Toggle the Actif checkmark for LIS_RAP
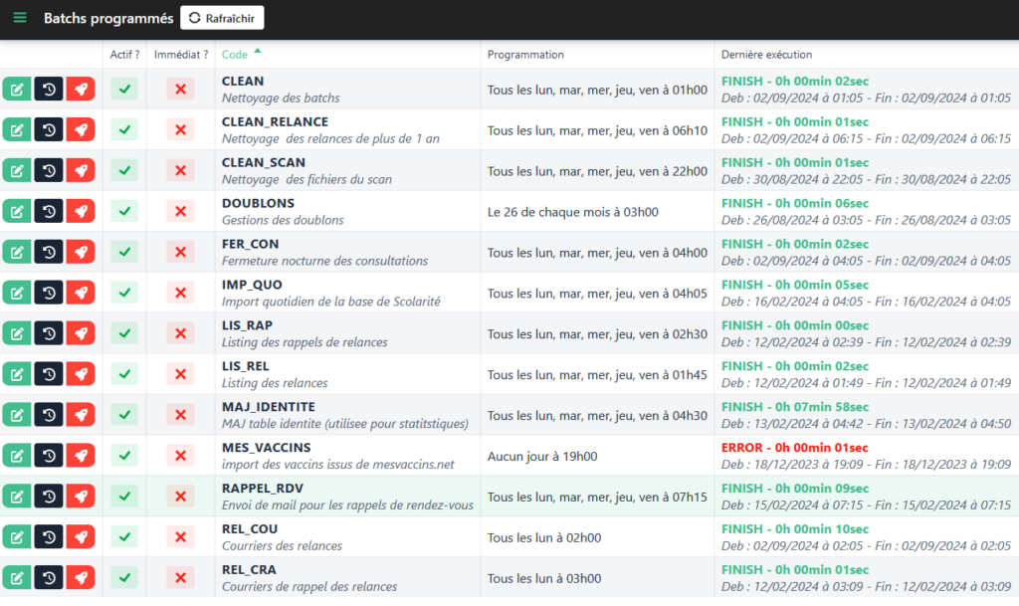The height and width of the screenshot is (606, 1019). click(124, 333)
